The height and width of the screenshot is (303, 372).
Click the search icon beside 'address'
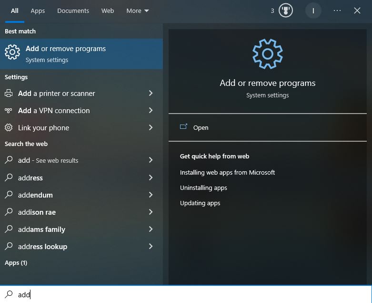coord(9,178)
